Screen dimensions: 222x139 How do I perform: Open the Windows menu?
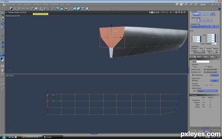(55, 4)
